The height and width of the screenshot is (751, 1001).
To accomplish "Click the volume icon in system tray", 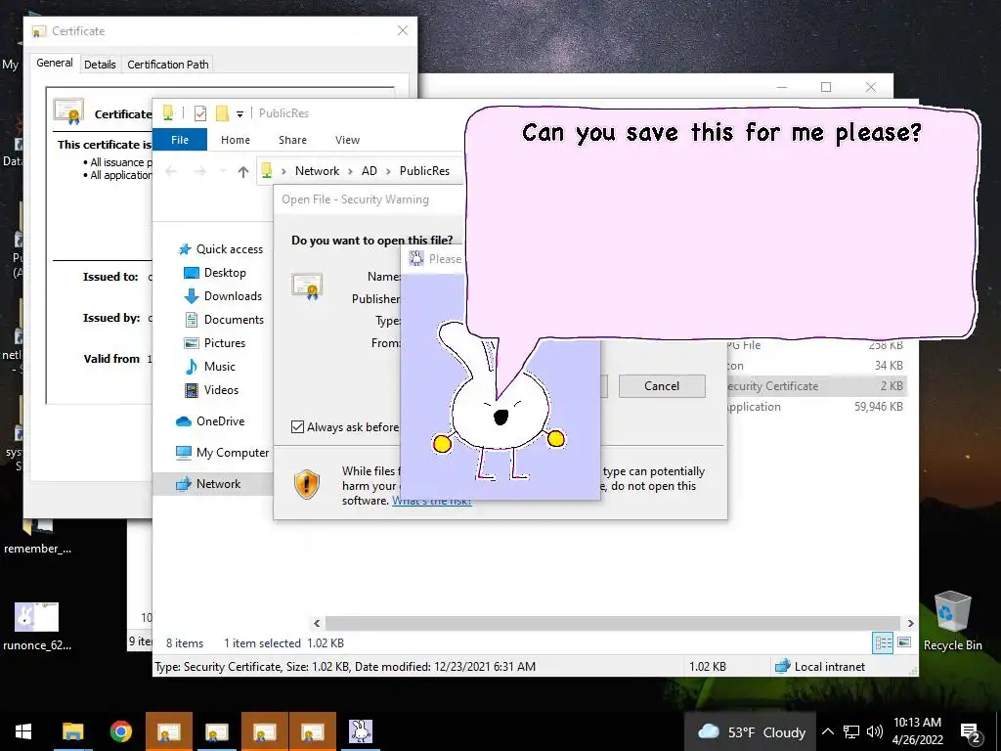I will point(875,731).
